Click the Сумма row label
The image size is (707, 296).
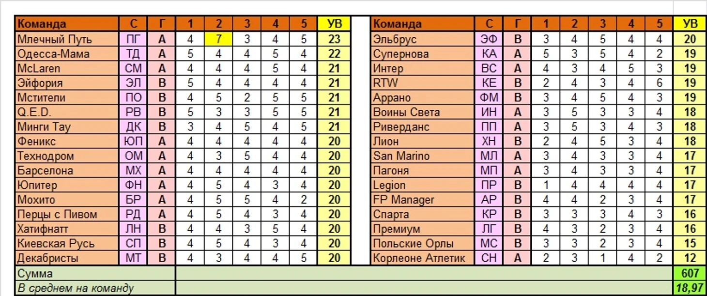point(95,273)
